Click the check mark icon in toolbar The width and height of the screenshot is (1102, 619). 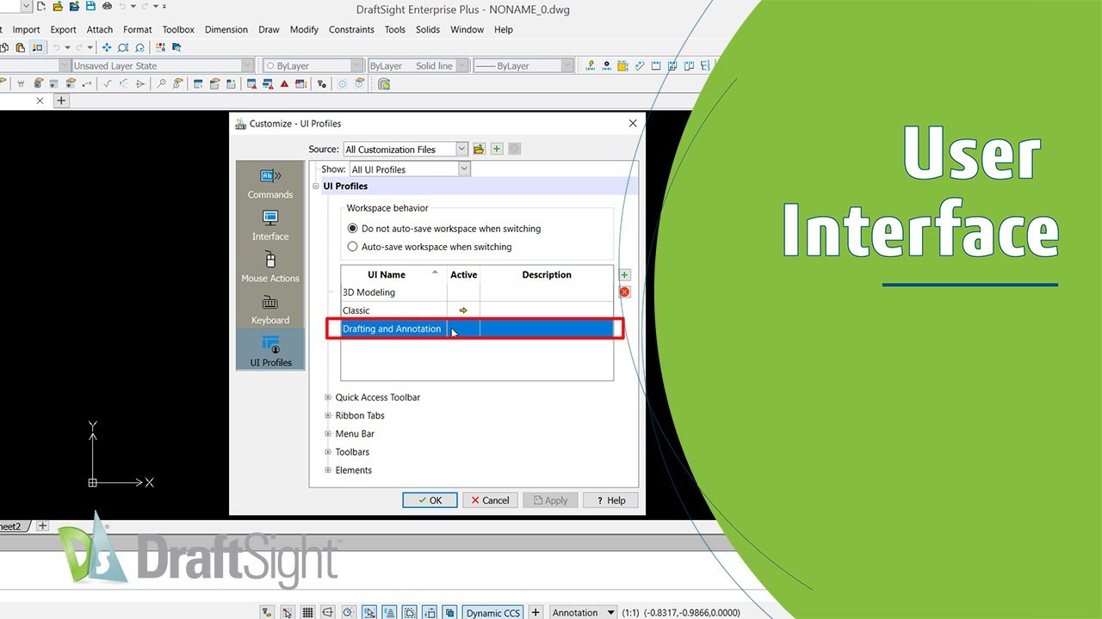(107, 83)
